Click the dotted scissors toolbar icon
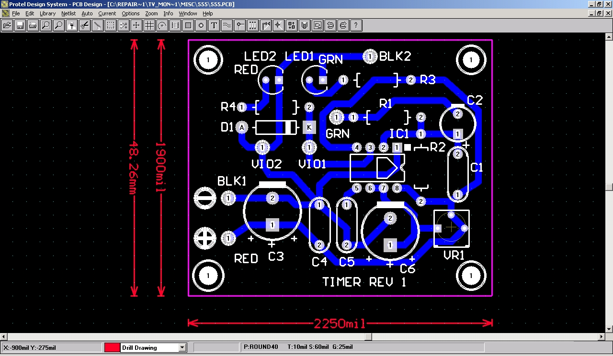 (123, 25)
